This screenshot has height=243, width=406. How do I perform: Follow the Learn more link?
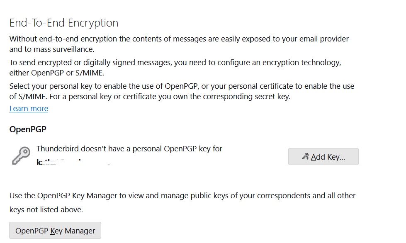tap(29, 108)
